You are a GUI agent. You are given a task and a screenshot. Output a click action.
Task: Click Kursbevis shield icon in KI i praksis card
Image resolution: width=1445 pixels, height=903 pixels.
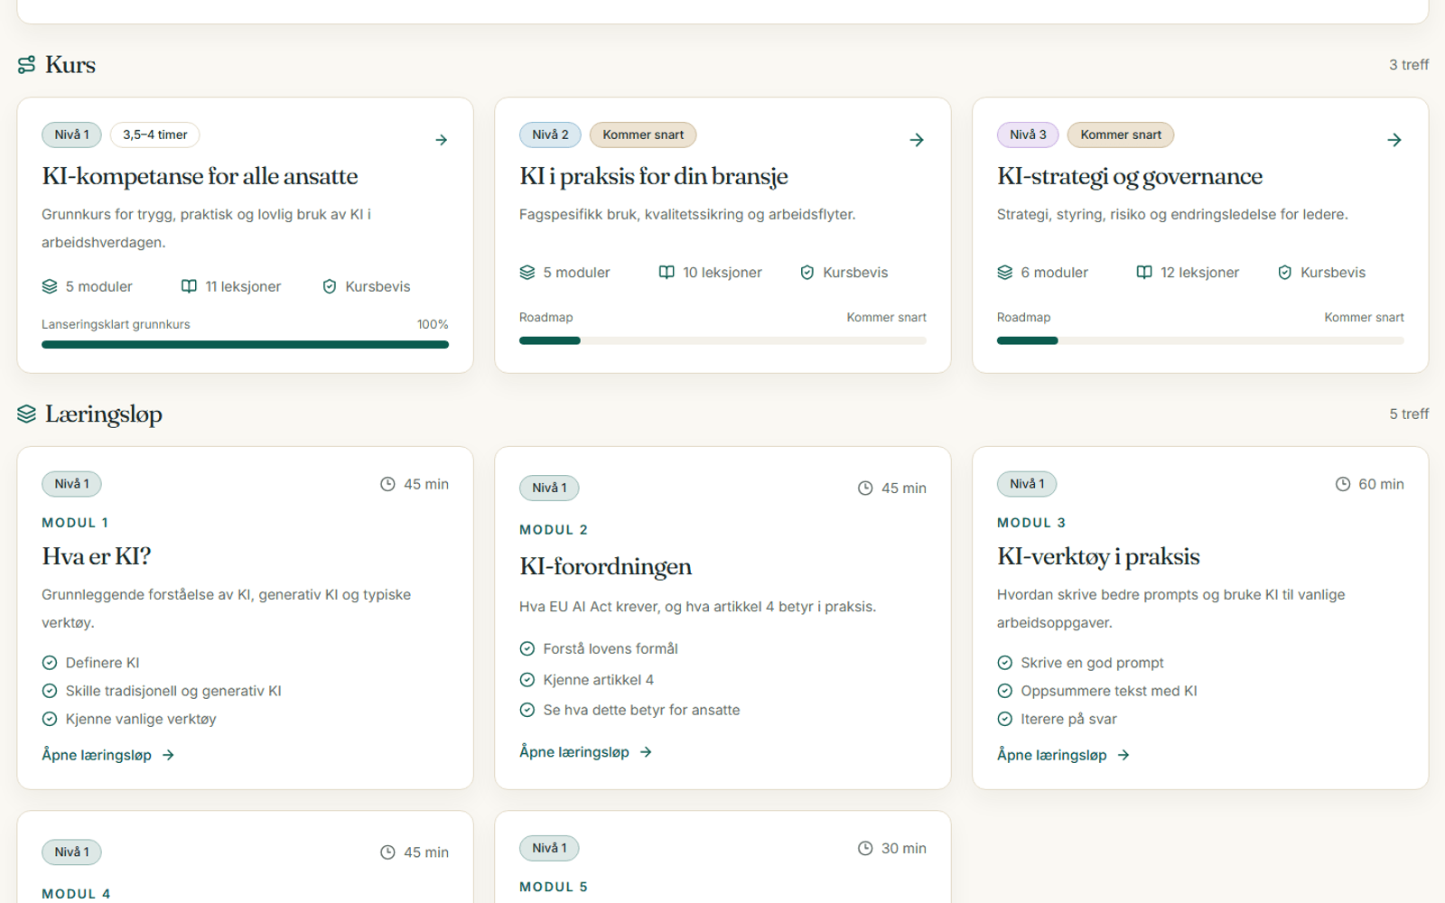click(x=807, y=273)
